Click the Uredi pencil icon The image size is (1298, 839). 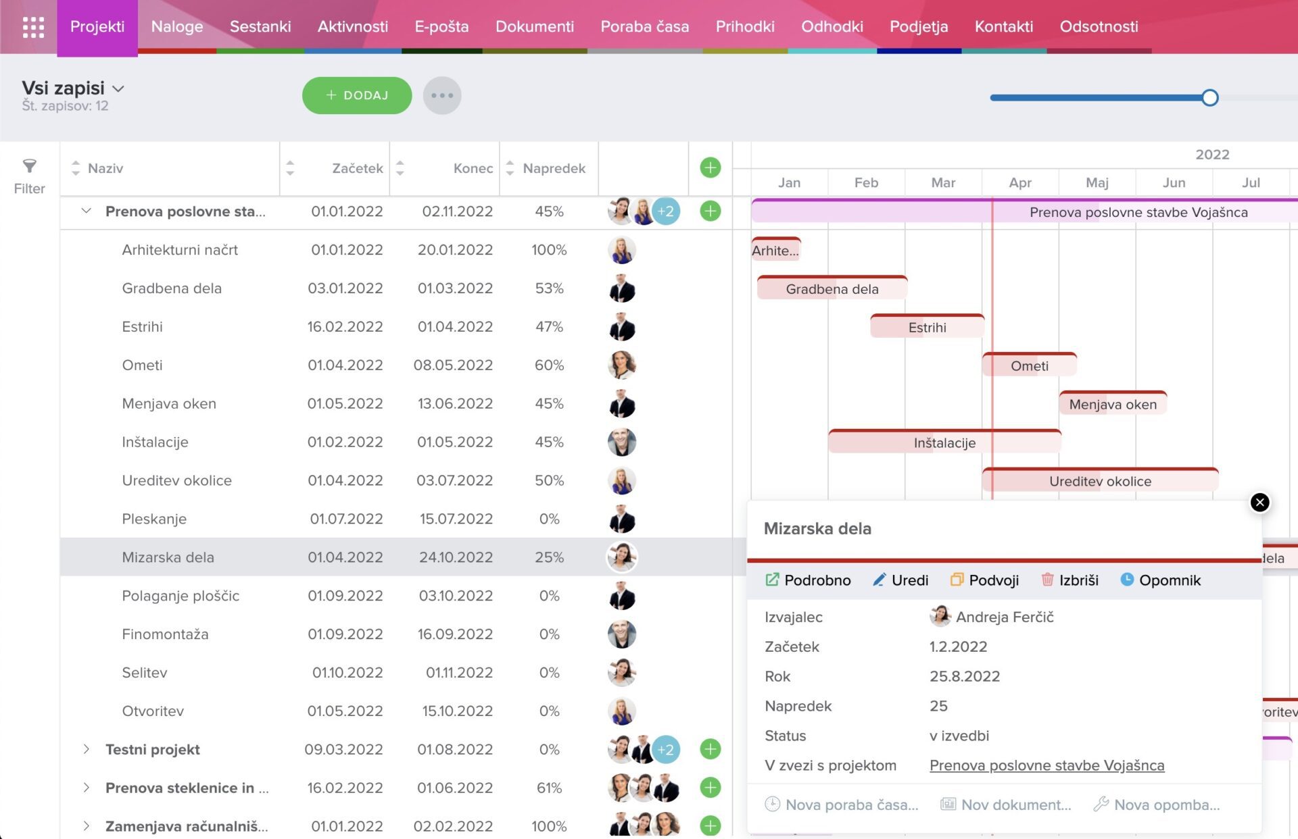tap(879, 580)
